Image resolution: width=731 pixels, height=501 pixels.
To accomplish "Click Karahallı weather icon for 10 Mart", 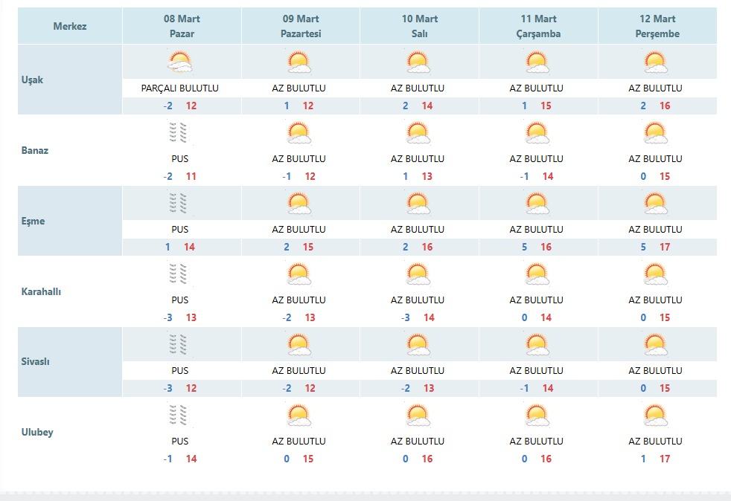I will coord(418,274).
